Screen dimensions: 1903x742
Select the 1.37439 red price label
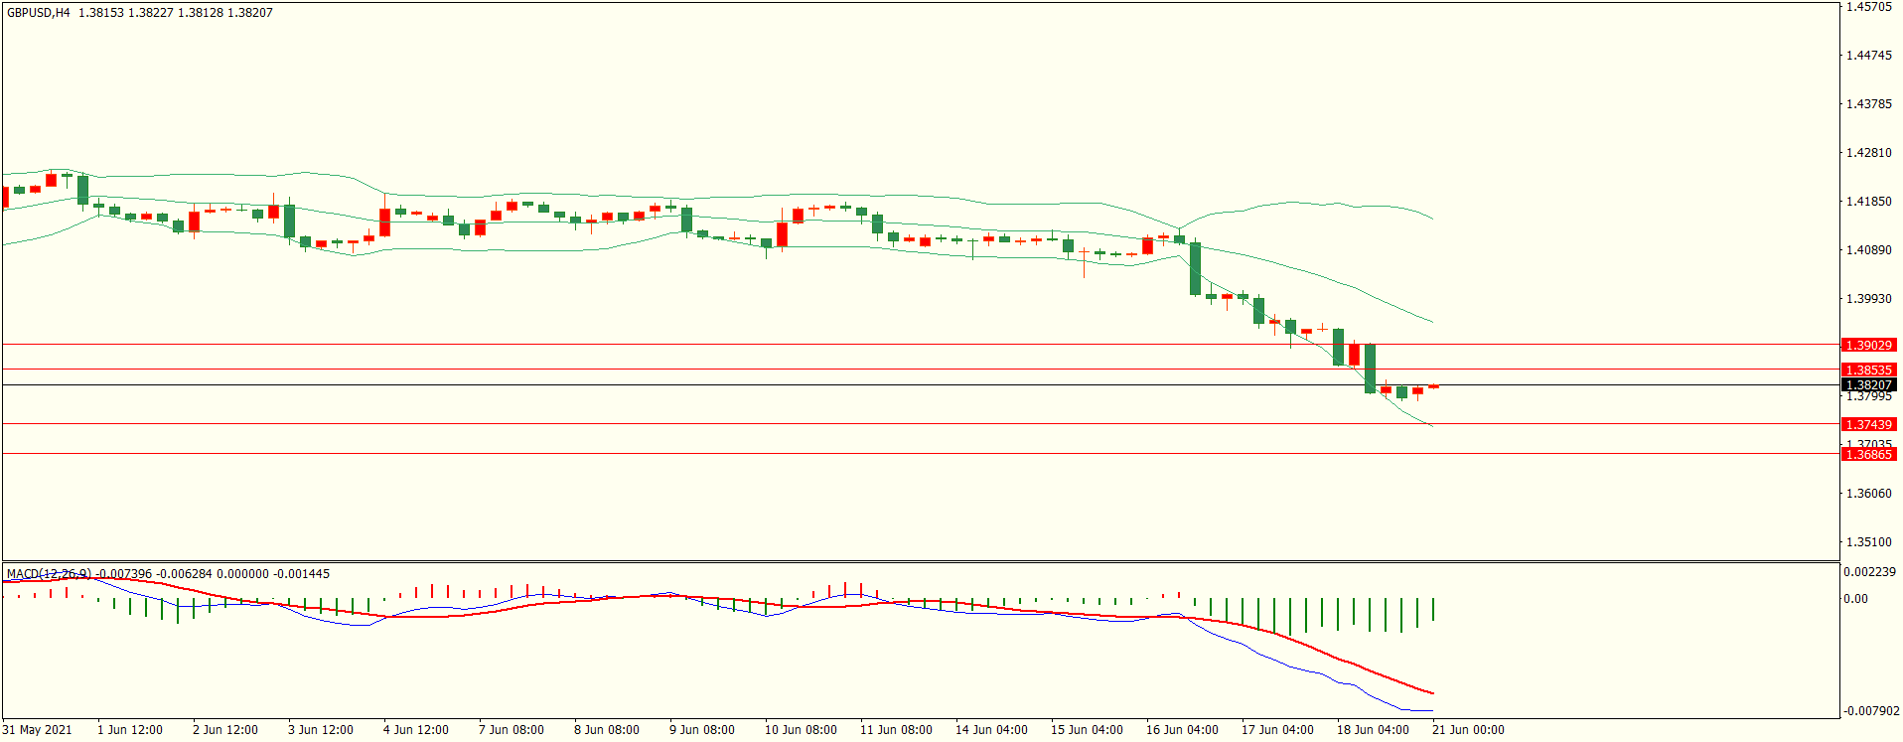coord(1868,425)
